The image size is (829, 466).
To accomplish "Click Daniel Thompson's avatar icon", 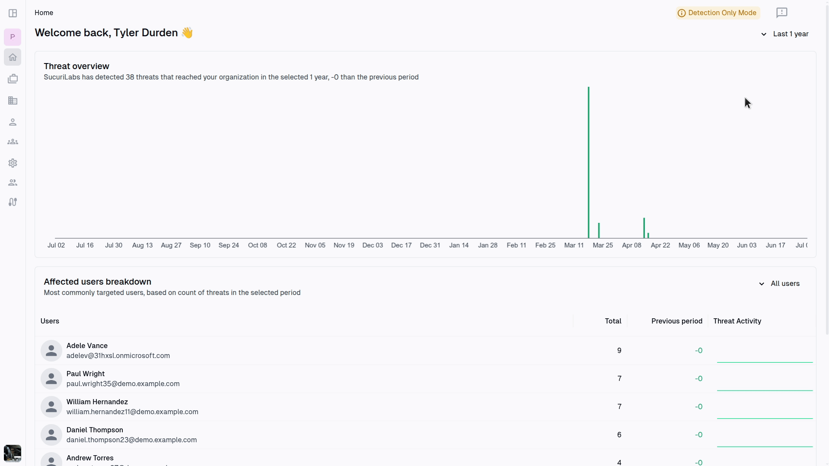I will pyautogui.click(x=51, y=435).
